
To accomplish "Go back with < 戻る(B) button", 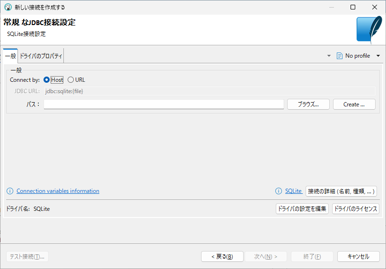I will [222, 256].
